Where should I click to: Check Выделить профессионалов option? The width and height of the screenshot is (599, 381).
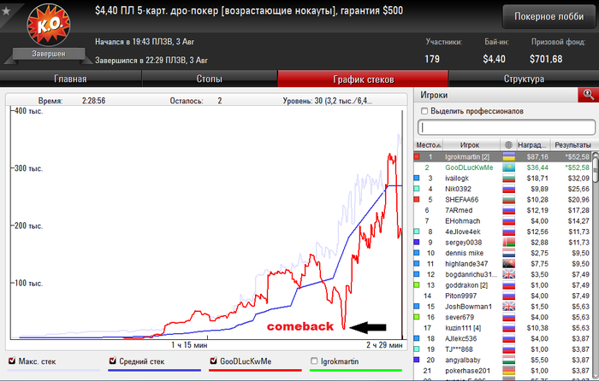tap(424, 111)
